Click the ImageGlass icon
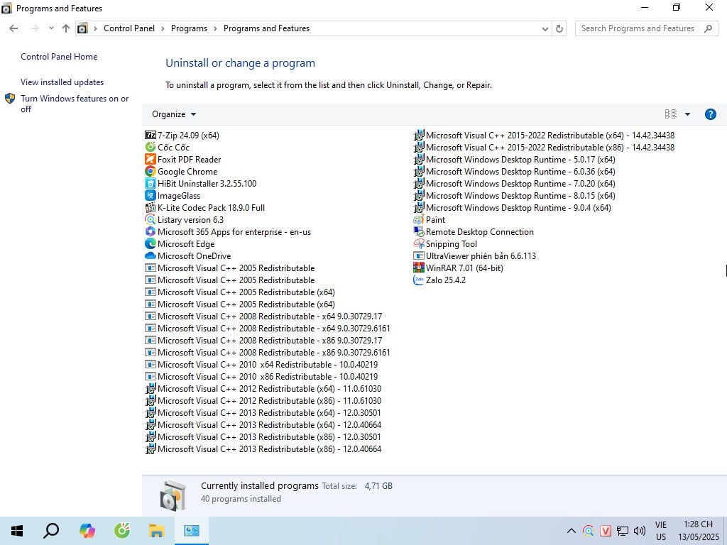This screenshot has height=545, width=727. point(151,196)
